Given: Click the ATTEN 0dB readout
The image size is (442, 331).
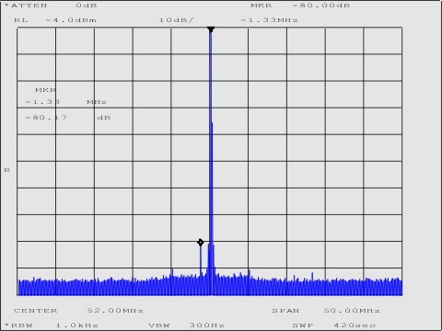Looking at the screenshot, I should [51, 6].
